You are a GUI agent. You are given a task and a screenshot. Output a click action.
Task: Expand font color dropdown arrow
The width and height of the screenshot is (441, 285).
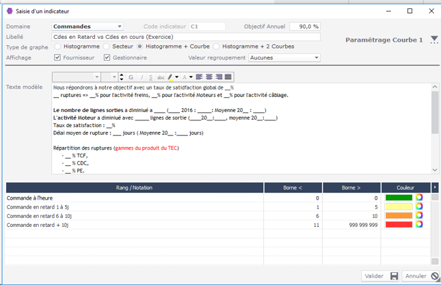[191, 77]
